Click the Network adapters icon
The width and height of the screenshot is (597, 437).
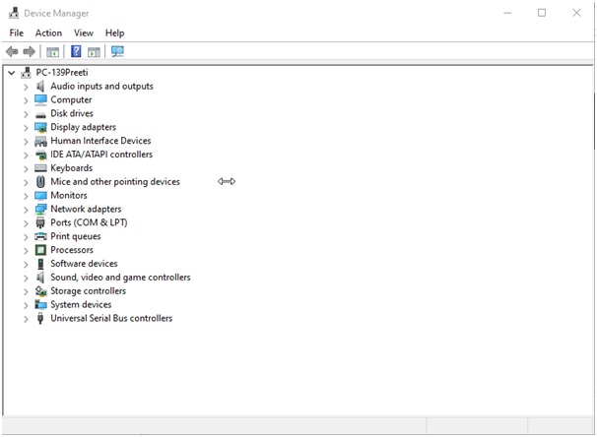click(x=40, y=210)
